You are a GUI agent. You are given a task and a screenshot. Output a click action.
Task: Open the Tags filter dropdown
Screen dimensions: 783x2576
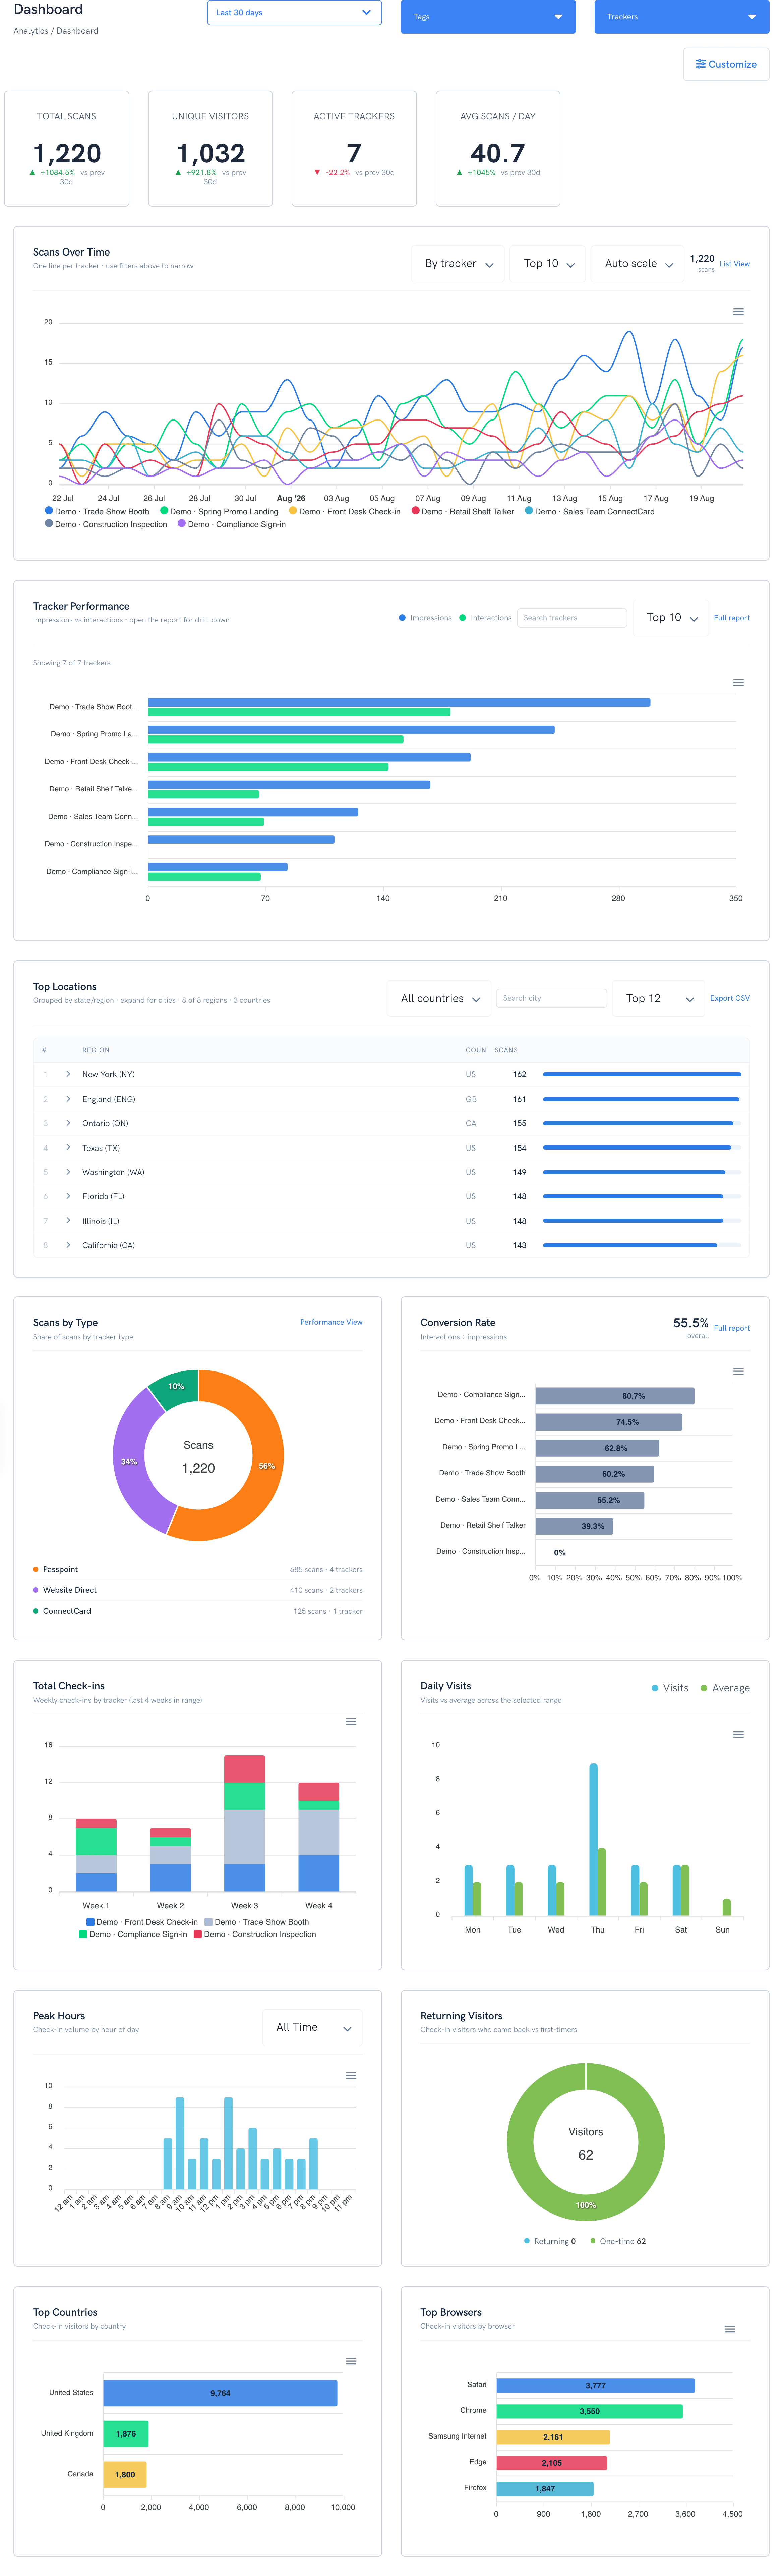coord(488,17)
